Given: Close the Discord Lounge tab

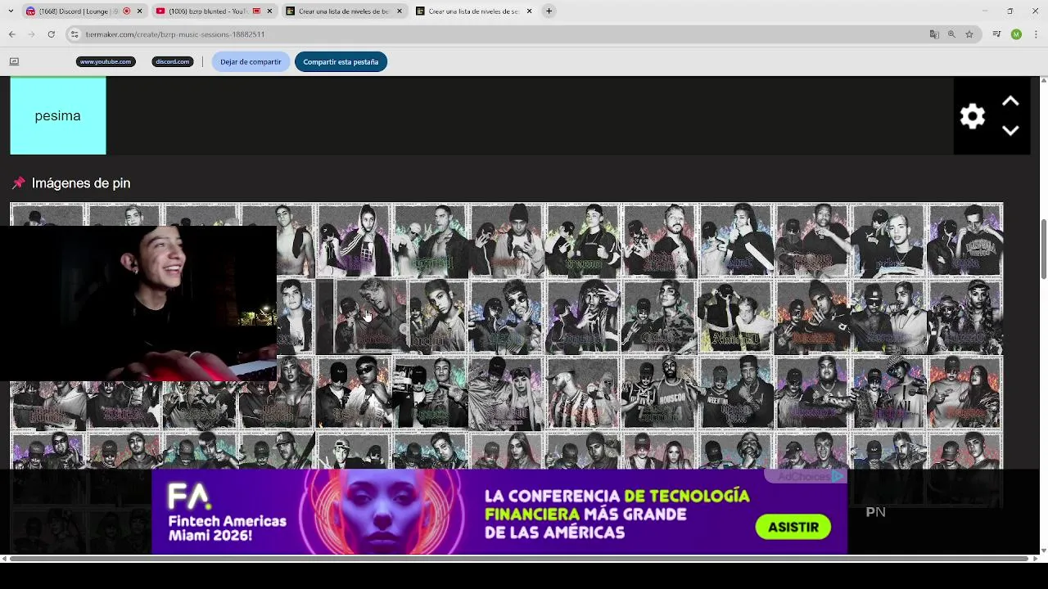Looking at the screenshot, I should [x=139, y=11].
